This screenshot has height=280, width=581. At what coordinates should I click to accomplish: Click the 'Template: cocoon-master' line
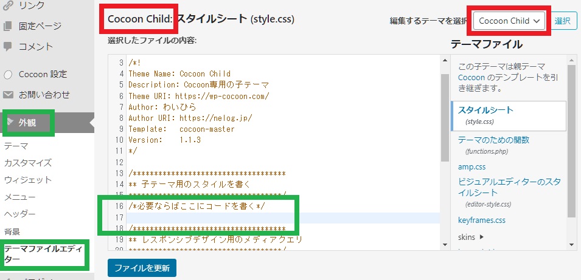[181, 129]
